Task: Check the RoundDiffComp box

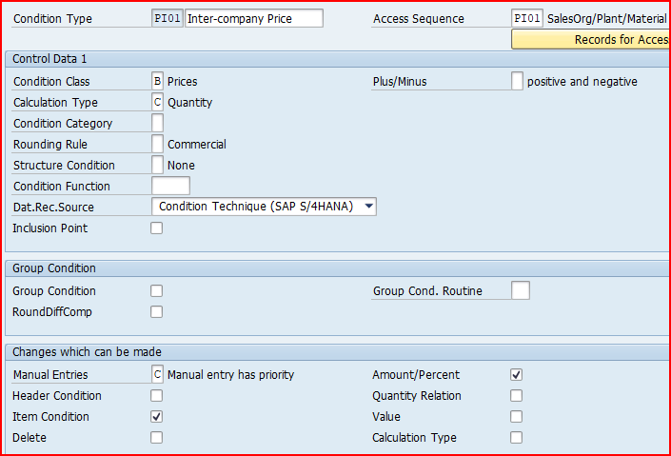Action: coord(157,311)
